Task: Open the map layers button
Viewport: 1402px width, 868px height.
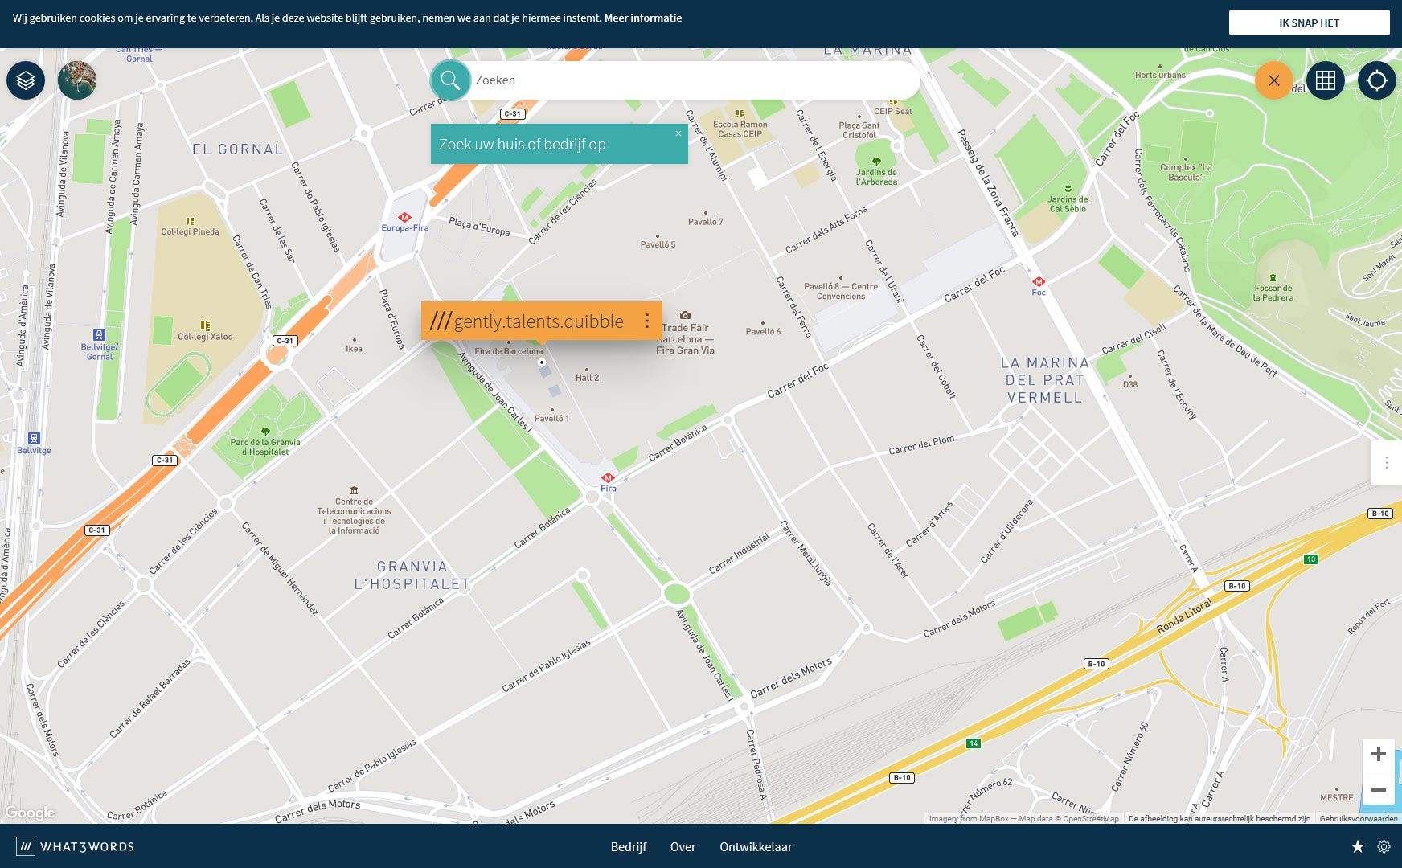Action: [26, 80]
